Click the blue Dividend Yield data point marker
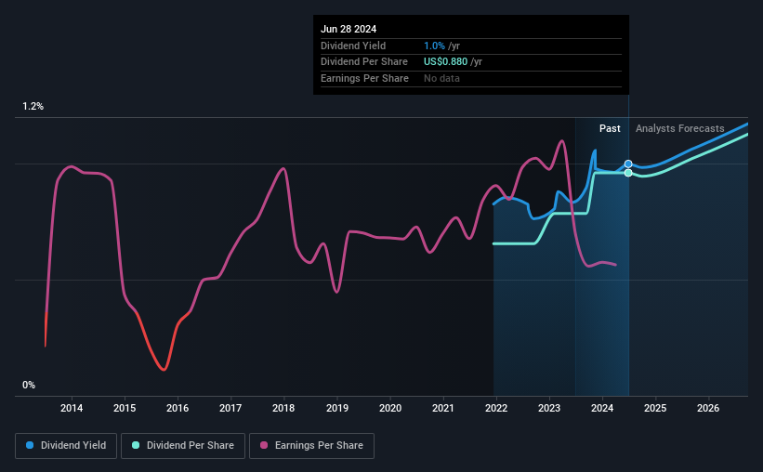Viewport: 763px width, 472px height. tap(628, 164)
